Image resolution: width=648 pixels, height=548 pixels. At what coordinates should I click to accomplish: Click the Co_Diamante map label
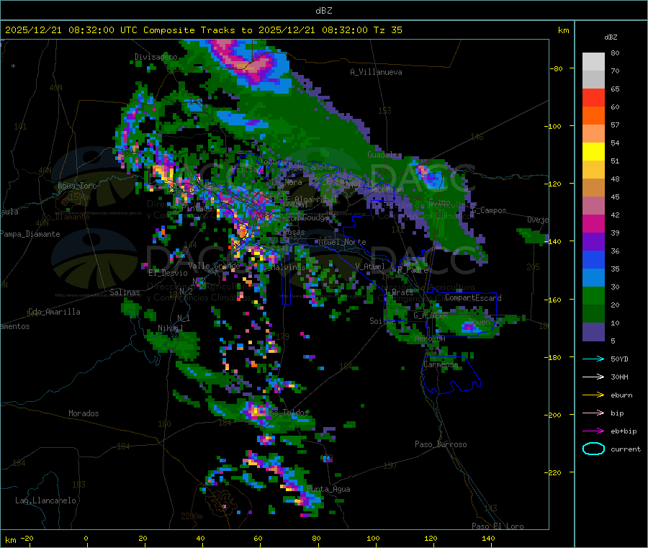coord(66,217)
